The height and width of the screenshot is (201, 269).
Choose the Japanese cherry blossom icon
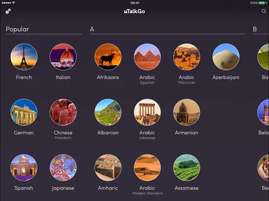click(x=63, y=167)
